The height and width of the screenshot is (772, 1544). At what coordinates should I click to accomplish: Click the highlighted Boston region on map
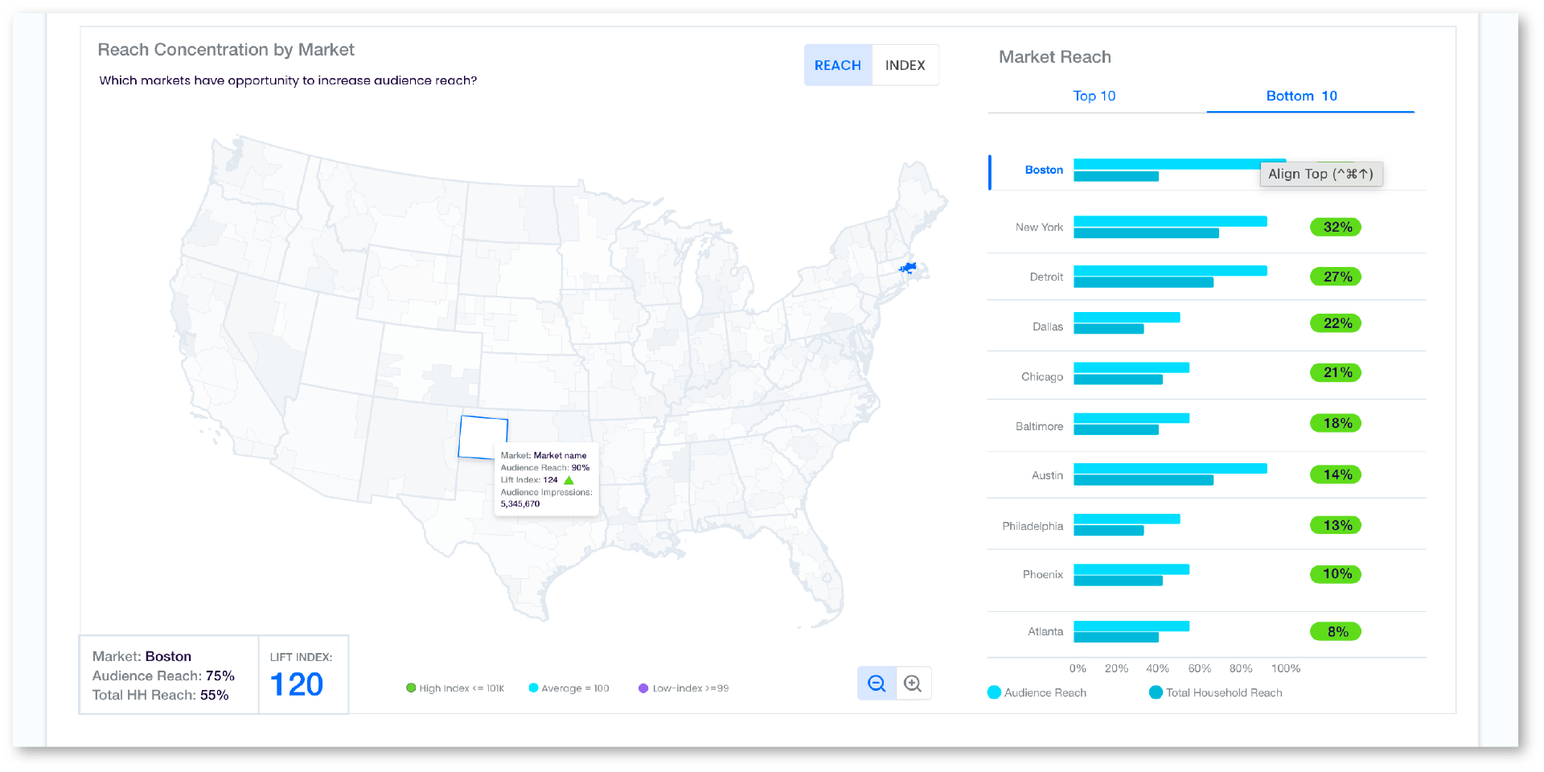(908, 269)
